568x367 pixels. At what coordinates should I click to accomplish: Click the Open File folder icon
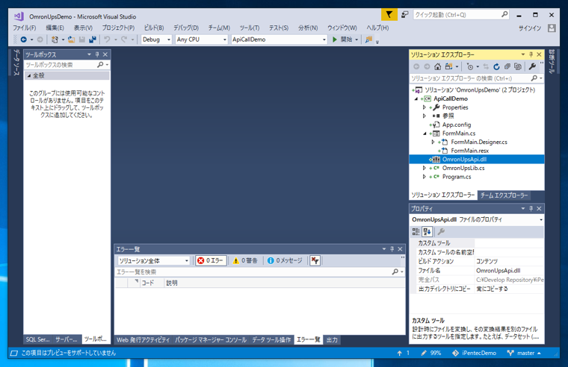click(71, 40)
